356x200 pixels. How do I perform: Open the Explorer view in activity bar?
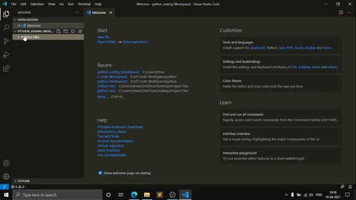tap(6, 14)
